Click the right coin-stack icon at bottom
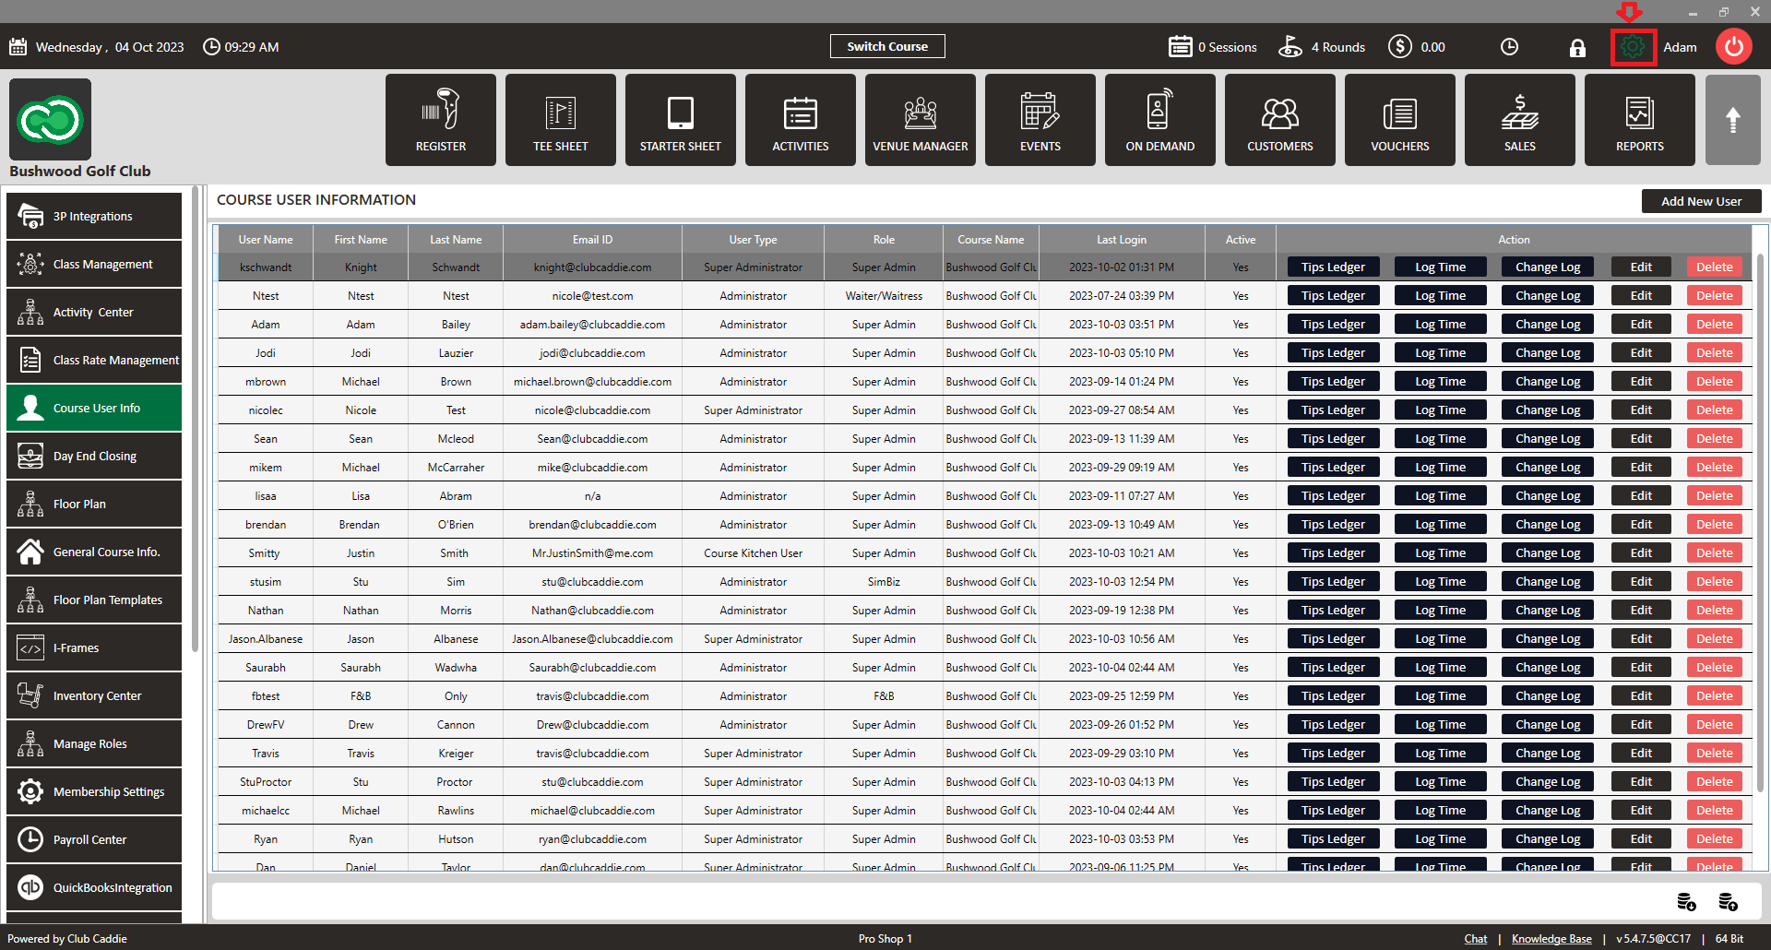Image resolution: width=1771 pixels, height=950 pixels. (x=1728, y=902)
